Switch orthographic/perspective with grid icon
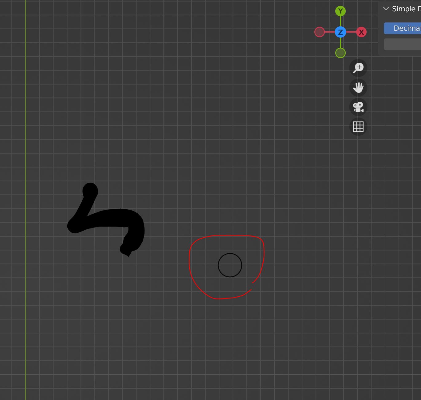The image size is (421, 400). (x=358, y=127)
